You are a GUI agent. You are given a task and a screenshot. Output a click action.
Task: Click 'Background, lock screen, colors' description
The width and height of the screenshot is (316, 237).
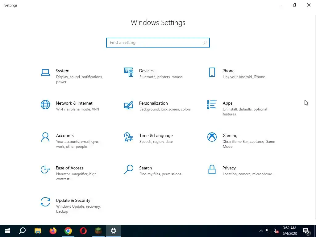coord(165,109)
